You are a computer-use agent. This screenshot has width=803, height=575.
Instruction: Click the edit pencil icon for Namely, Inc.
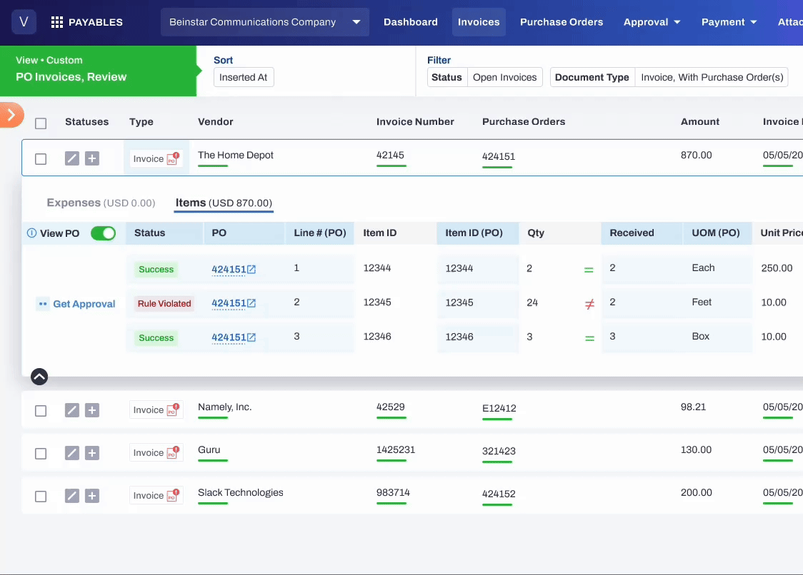click(x=71, y=410)
